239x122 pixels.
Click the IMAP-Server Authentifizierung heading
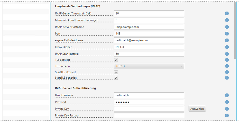[76, 88]
